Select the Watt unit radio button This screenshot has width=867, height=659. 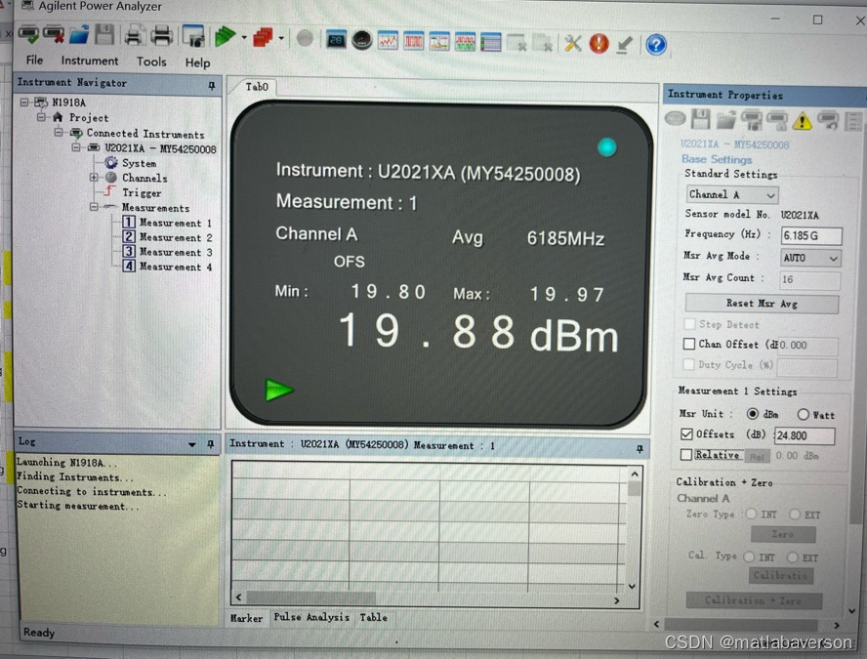(804, 414)
